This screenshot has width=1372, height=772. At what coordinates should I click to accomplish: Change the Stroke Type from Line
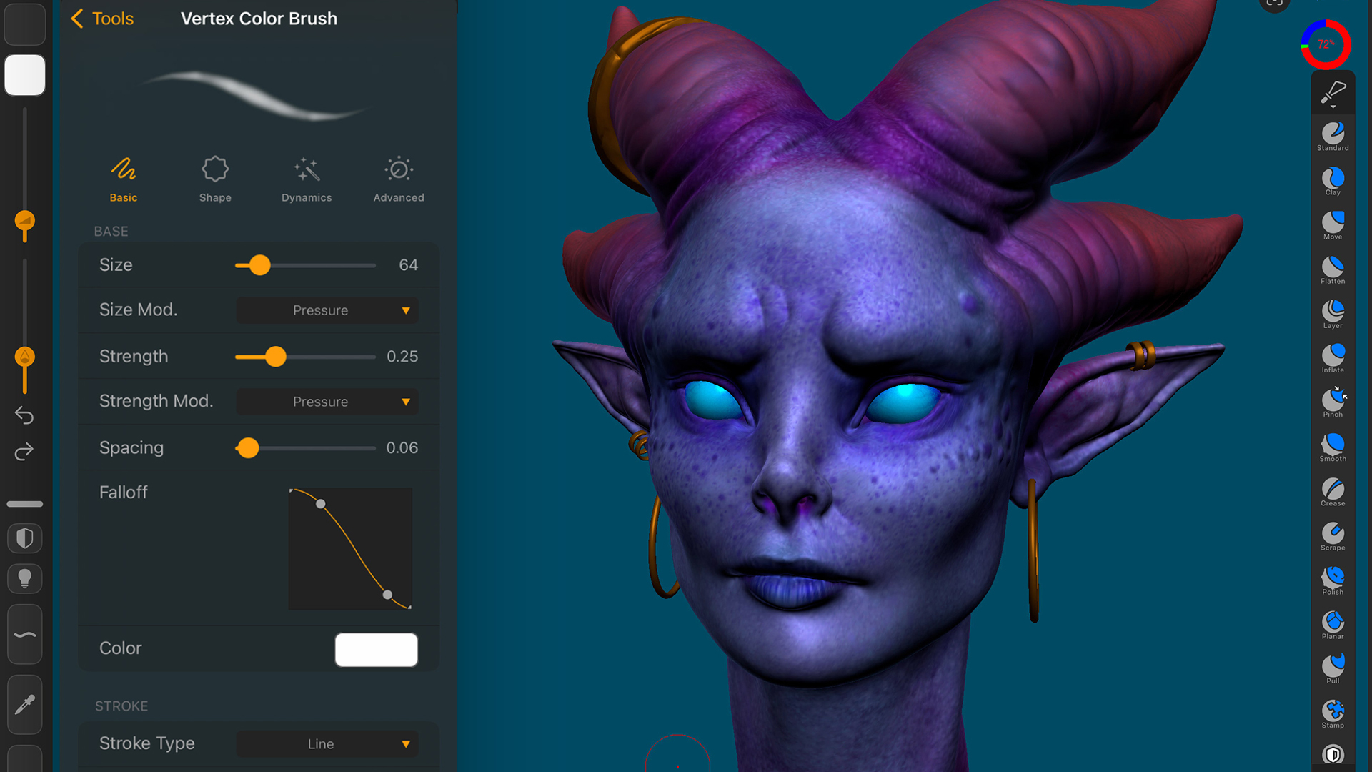[x=327, y=743]
